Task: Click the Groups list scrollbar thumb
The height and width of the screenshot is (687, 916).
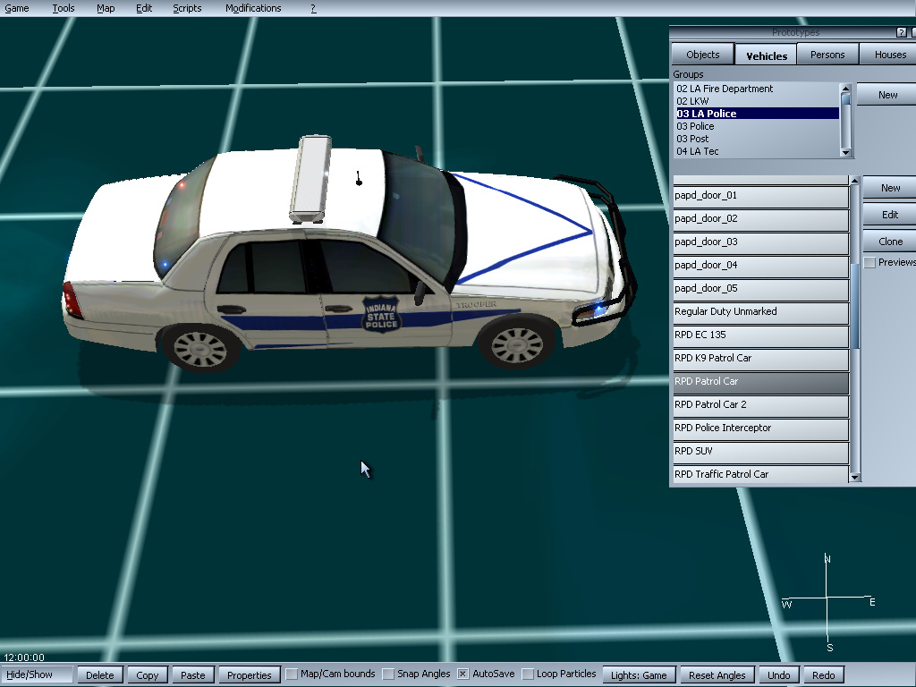Action: pos(846,100)
